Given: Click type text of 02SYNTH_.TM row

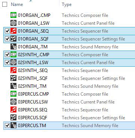Looking at the screenshot, I should pyautogui.click(x=90, y=86).
